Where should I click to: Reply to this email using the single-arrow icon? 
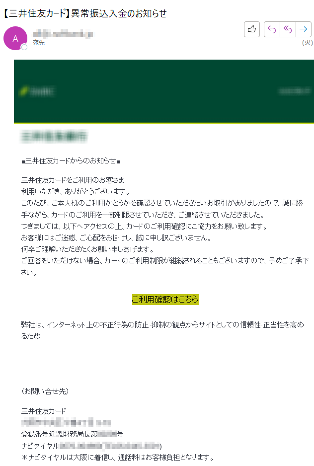click(272, 29)
